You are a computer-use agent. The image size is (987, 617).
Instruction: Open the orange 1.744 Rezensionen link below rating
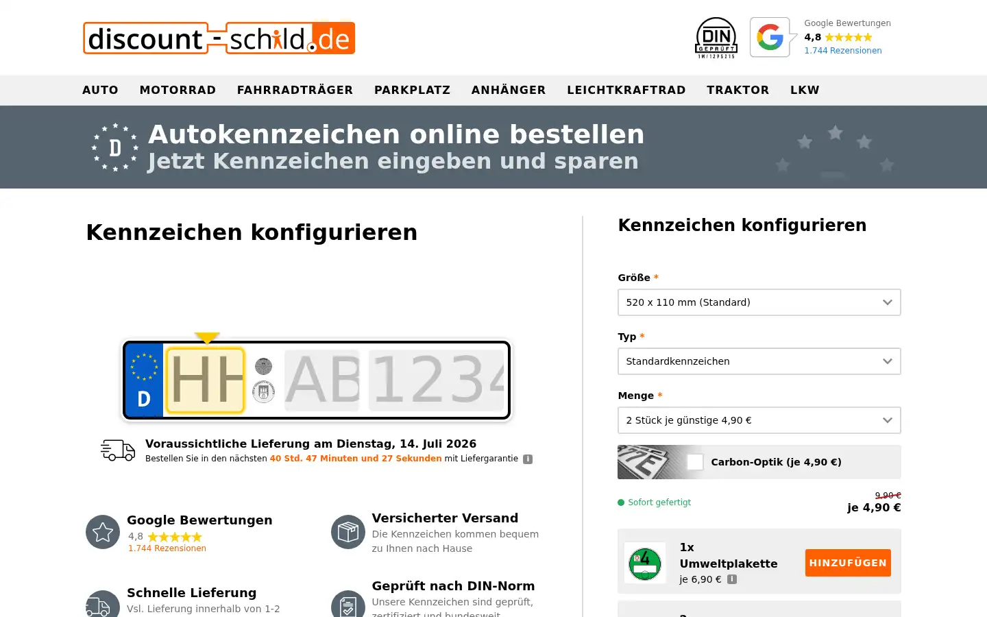[x=167, y=548]
